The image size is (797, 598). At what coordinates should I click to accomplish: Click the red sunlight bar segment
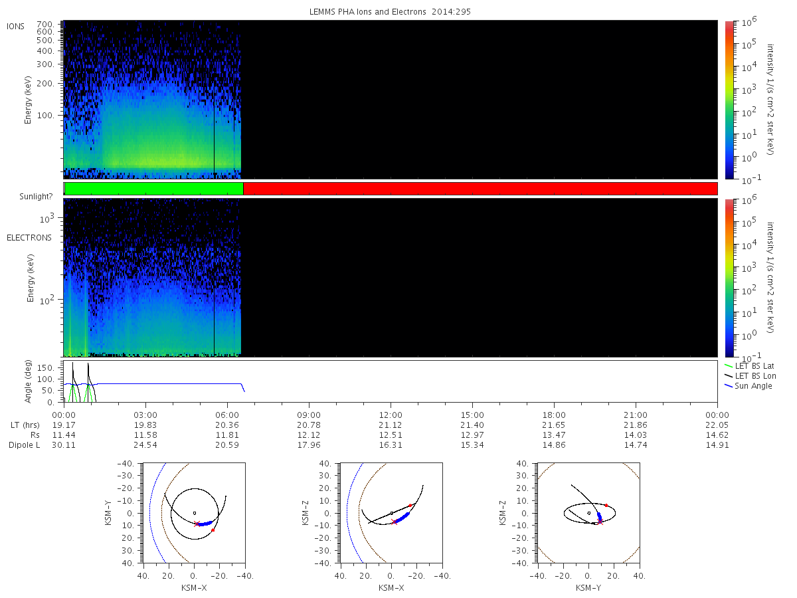click(480, 189)
